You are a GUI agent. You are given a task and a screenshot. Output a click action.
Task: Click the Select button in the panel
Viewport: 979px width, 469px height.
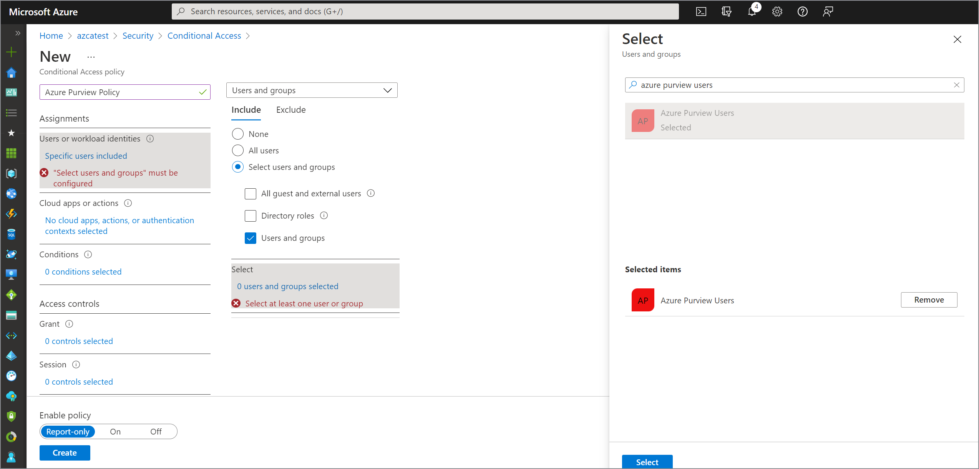647,462
